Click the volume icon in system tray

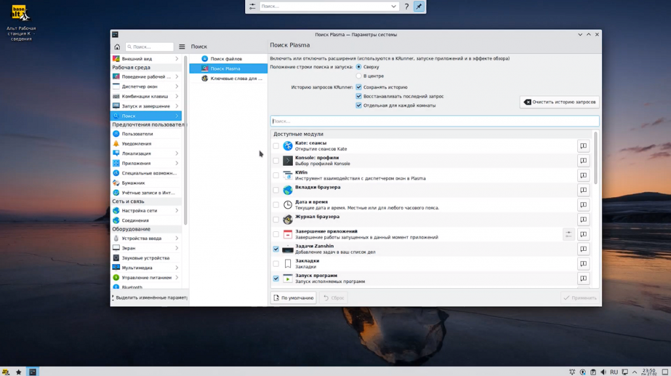[x=604, y=371]
